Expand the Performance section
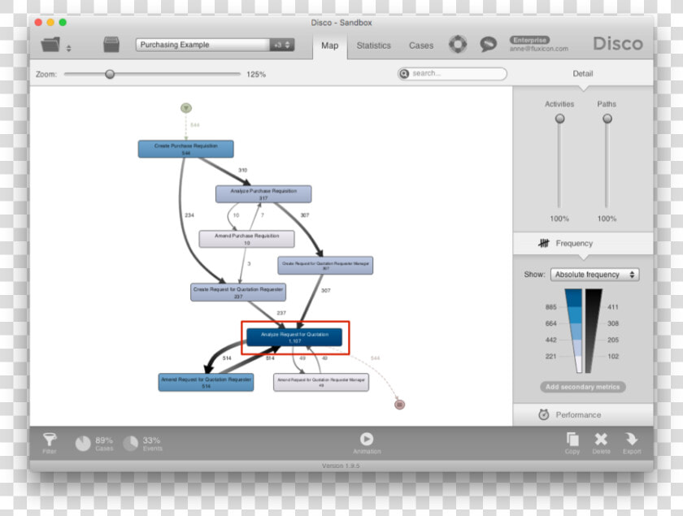 pos(583,414)
